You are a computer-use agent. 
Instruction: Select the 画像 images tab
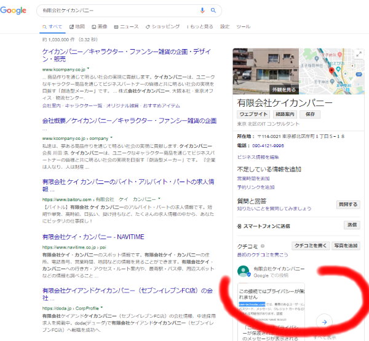[x=99, y=27]
